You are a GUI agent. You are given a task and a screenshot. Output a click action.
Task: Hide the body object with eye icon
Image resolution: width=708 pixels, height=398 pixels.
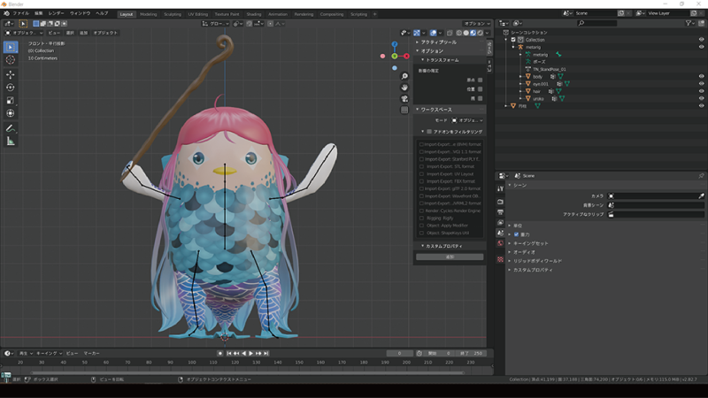701,77
